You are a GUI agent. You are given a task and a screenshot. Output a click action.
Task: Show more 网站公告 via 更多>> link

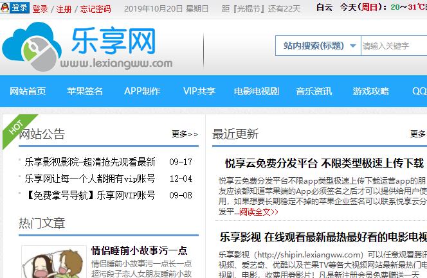click(x=185, y=134)
